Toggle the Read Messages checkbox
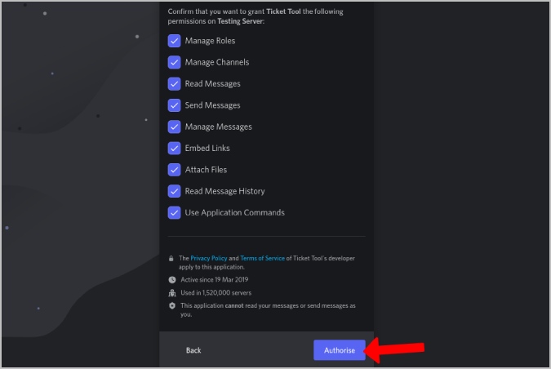Image resolution: width=551 pixels, height=369 pixels. pyautogui.click(x=175, y=83)
